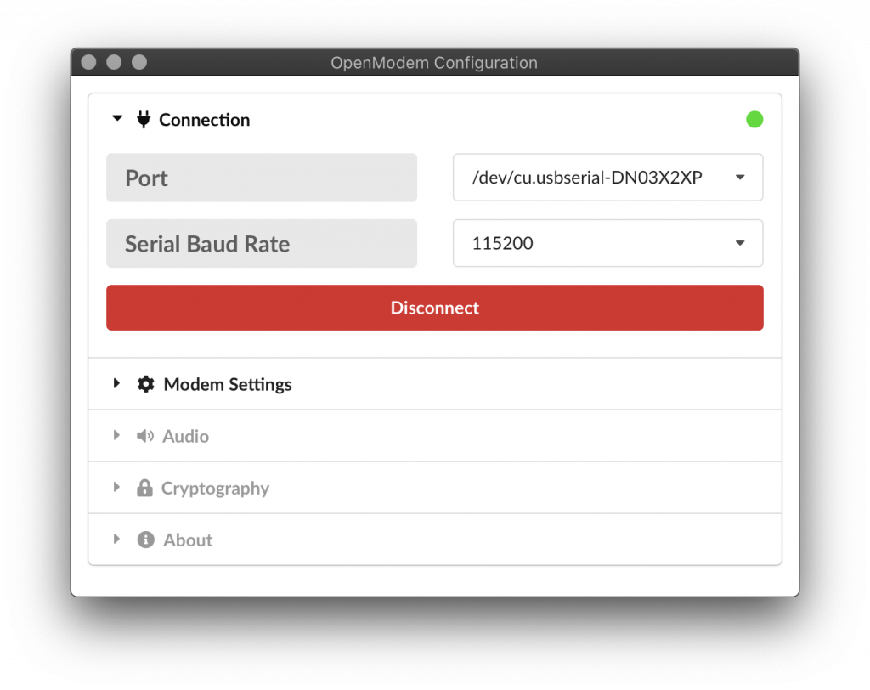Click the Port field label

262,178
